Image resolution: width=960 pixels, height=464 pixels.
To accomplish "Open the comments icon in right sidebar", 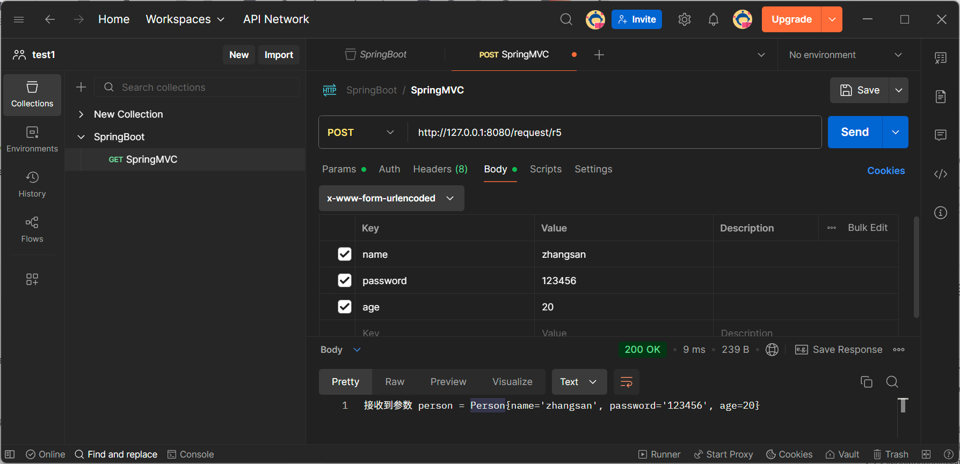I will pos(941,135).
